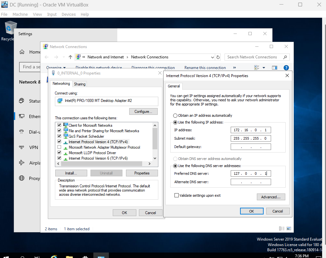Open File Explorer from the taskbar
This screenshot has height=258, width=326.
[69, 257]
